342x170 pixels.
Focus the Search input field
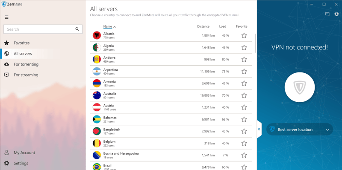pos(39,29)
